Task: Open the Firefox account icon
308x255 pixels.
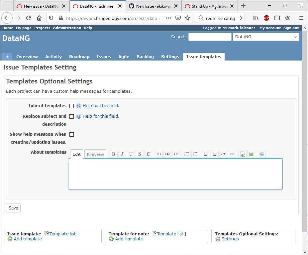Action: (288, 18)
